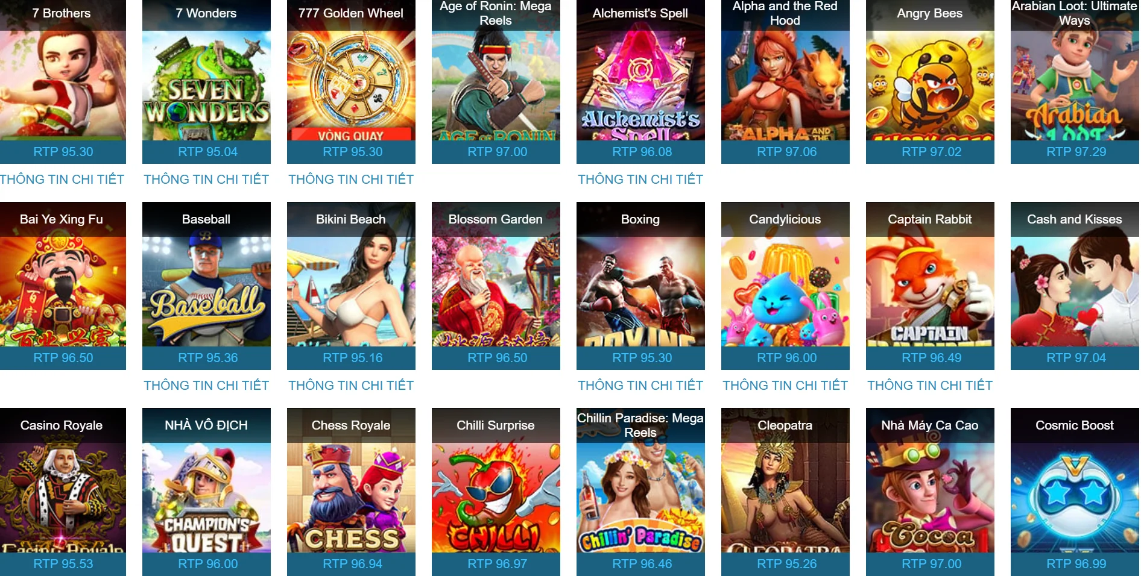Launch the Chess Royale game
The width and height of the screenshot is (1141, 576).
pos(351,492)
